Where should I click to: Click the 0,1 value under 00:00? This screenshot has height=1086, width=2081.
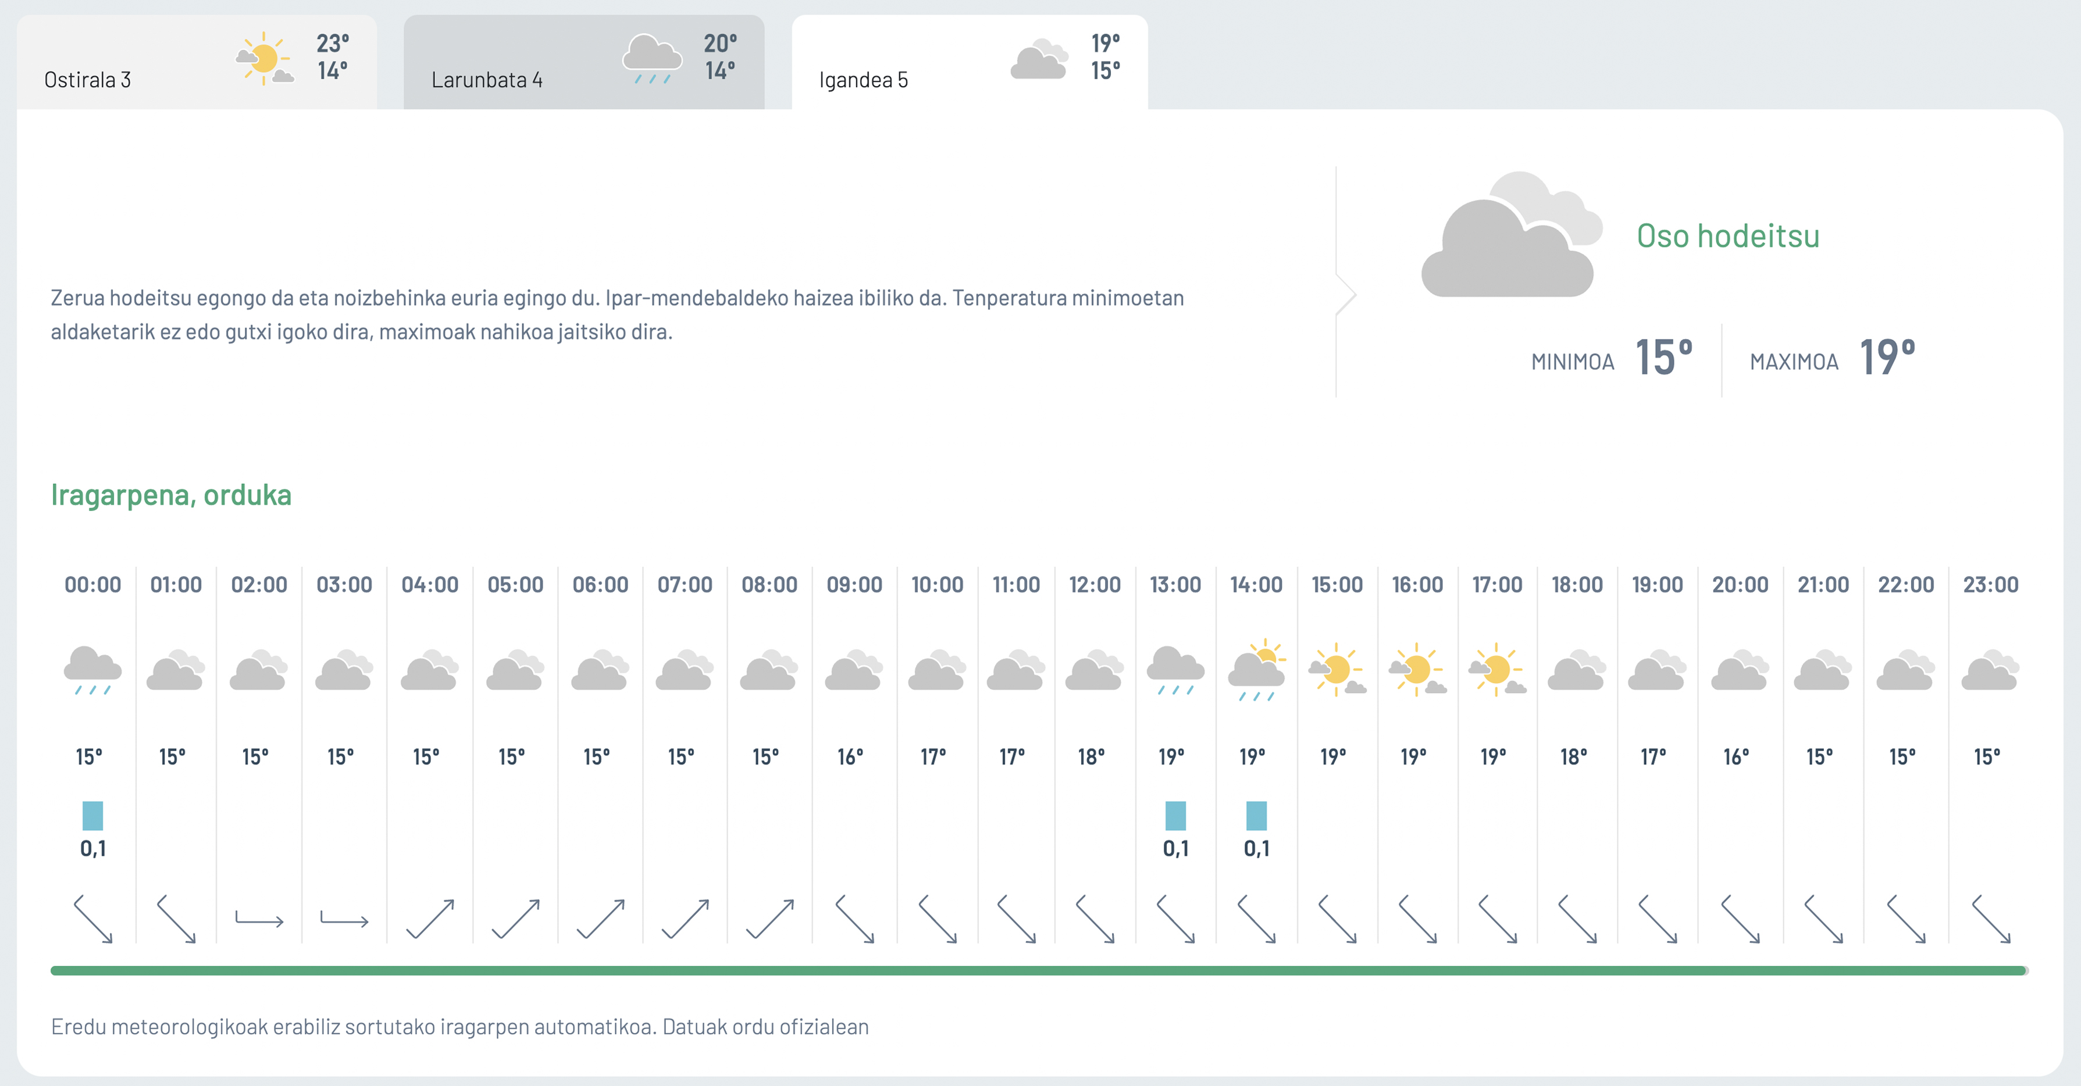coord(93,849)
